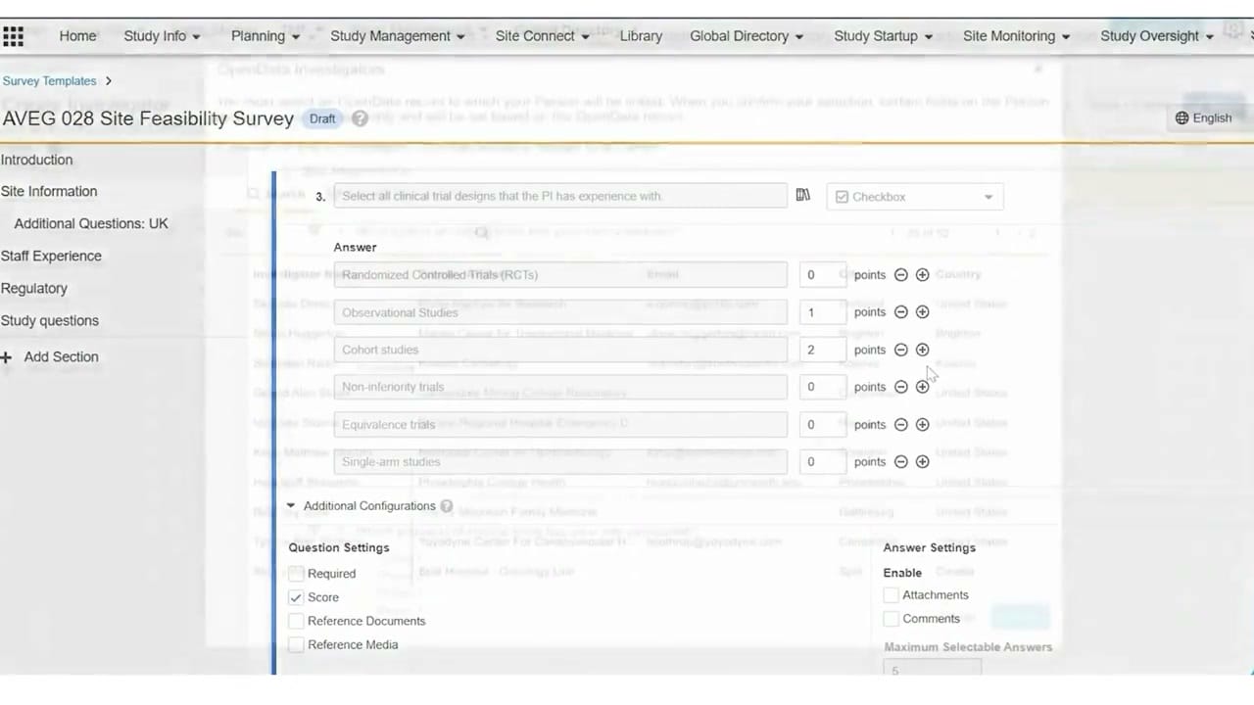Screen dimensions: 1254x705
Task: Enable the Reference Documents checkbox
Action: pyautogui.click(x=296, y=621)
